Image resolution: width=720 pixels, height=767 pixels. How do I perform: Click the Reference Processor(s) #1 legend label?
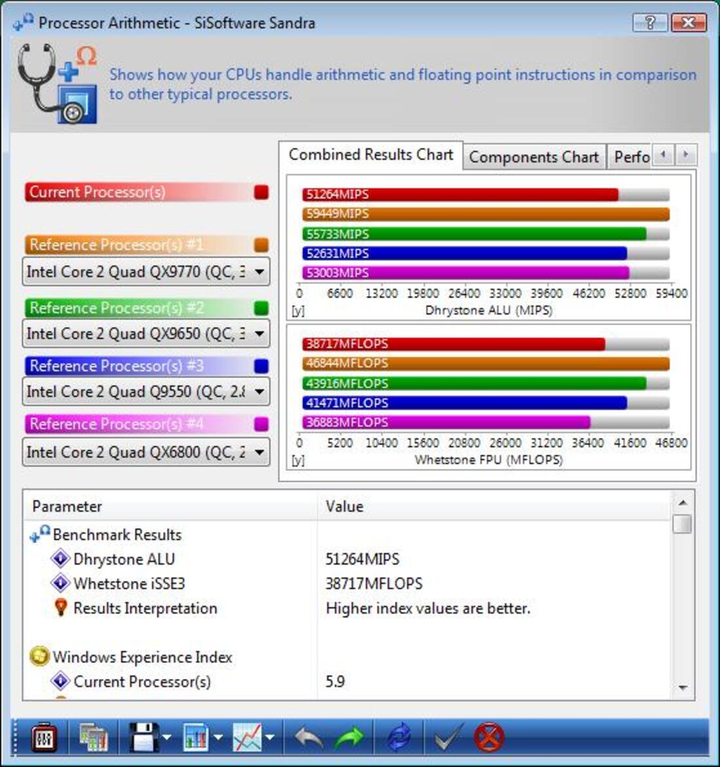[x=117, y=244]
